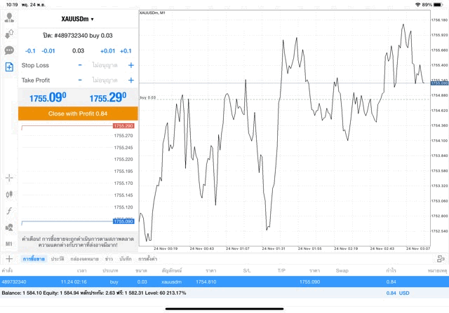Tap the current price tag on chart axis
This screenshot has width=449, height=313.
[440, 83]
